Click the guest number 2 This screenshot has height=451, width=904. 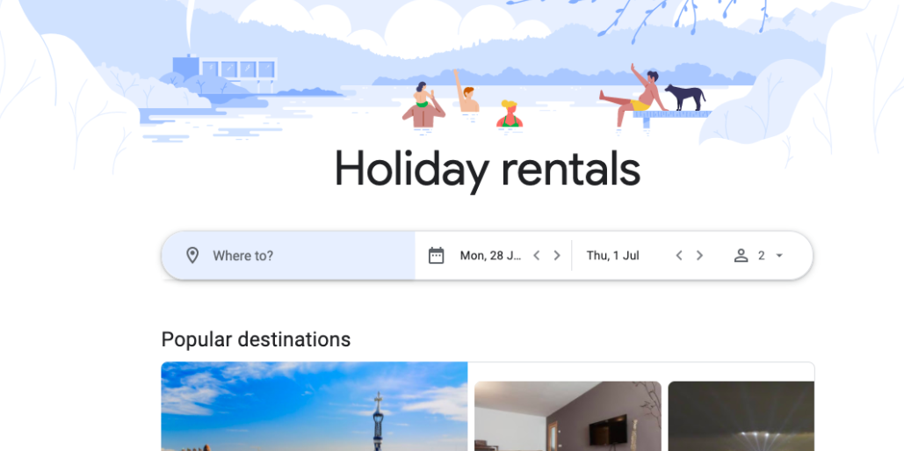point(761,256)
